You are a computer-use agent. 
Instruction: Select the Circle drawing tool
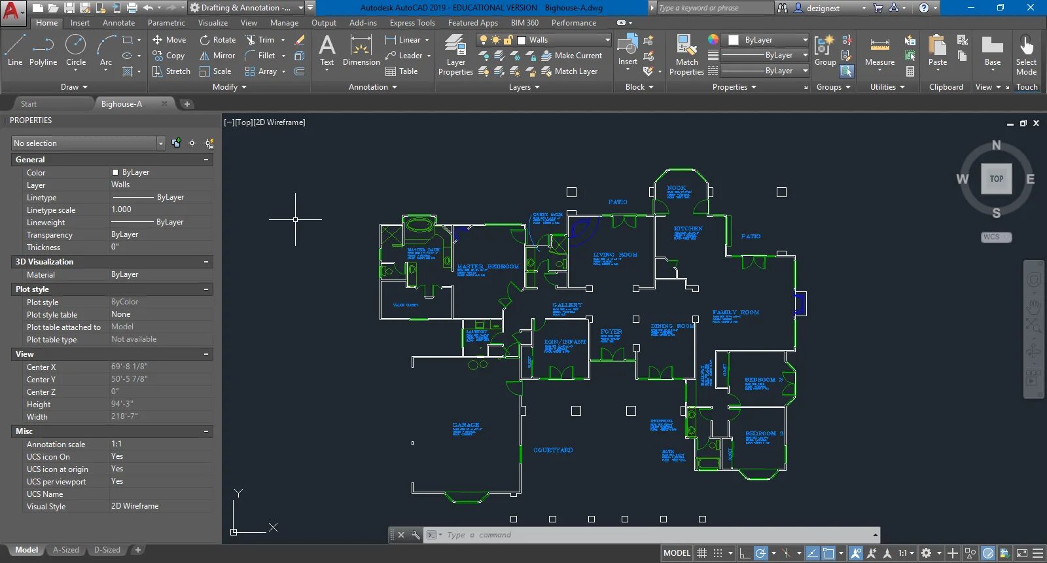[76, 50]
